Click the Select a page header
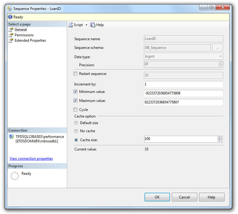 pos(37,24)
